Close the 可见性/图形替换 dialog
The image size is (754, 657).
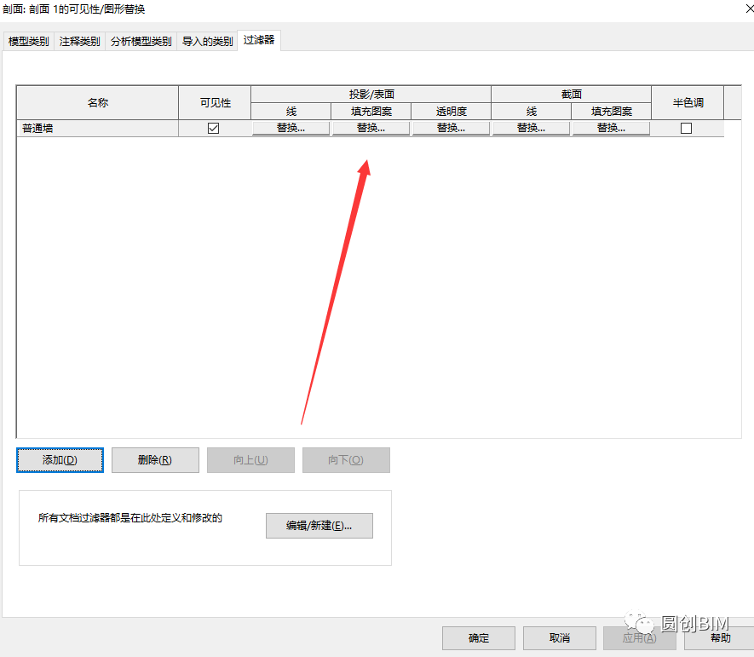(749, 9)
